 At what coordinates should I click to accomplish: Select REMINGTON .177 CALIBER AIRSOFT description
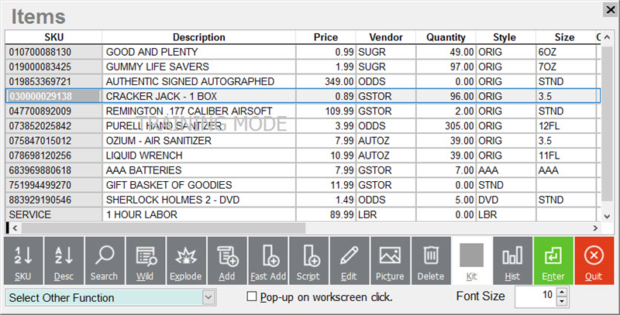click(199, 111)
